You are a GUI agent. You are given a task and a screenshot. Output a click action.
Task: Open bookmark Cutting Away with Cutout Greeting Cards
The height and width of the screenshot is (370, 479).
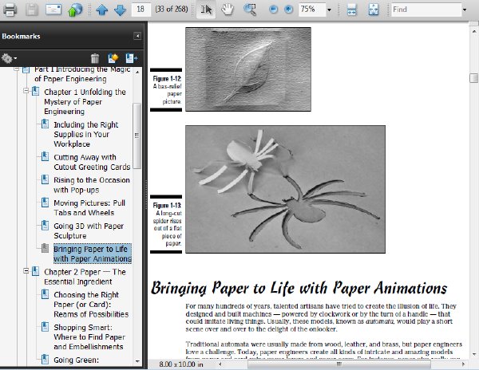(92, 162)
